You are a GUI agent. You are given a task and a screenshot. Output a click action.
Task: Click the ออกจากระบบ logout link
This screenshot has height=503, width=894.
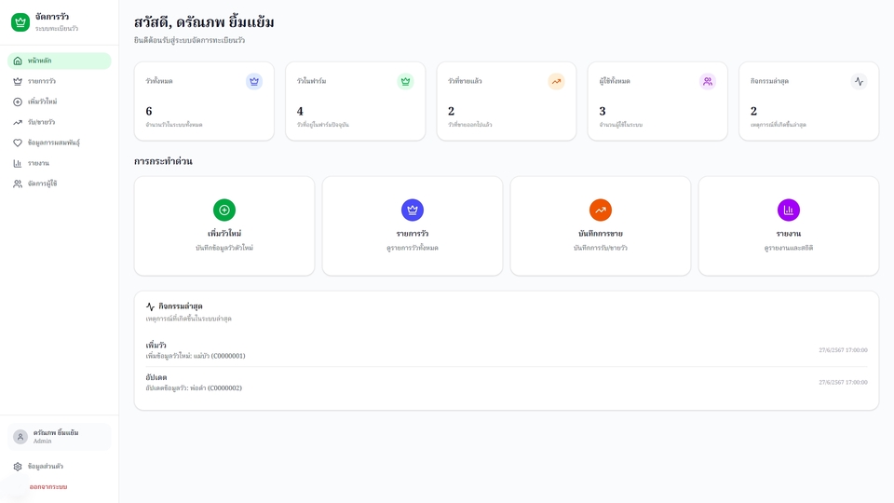48,487
